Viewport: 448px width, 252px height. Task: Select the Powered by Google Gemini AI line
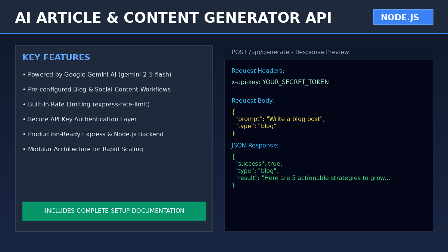tap(97, 75)
